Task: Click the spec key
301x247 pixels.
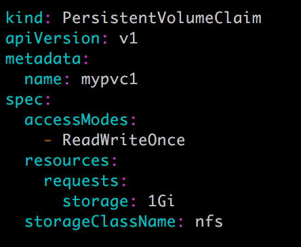Action: [x=24, y=100]
